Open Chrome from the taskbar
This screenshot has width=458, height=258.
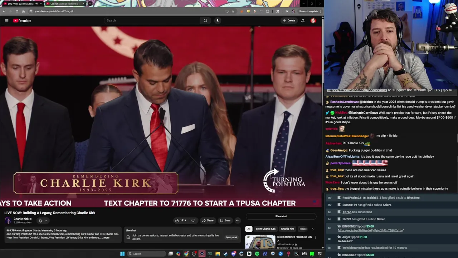186,254
